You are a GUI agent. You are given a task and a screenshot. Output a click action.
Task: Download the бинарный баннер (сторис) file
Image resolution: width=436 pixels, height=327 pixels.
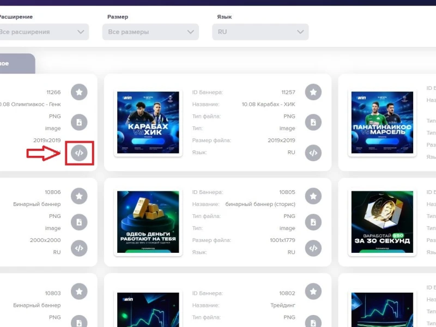coord(313,222)
